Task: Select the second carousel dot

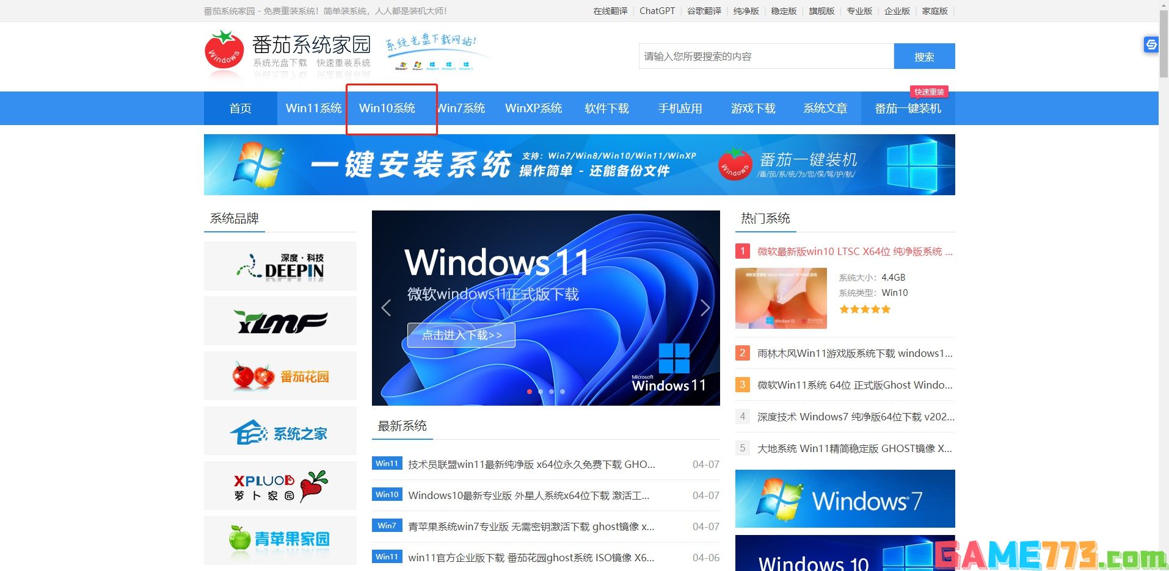Action: 541,392
